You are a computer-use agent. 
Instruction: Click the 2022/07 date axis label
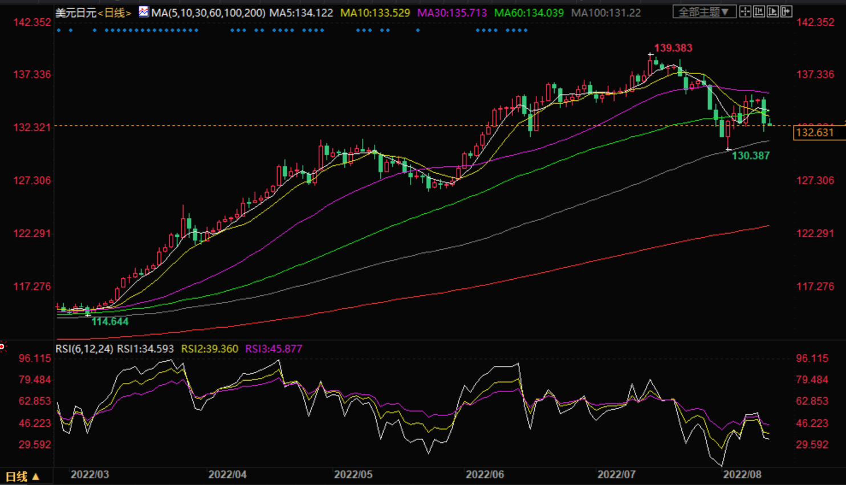(x=616, y=475)
